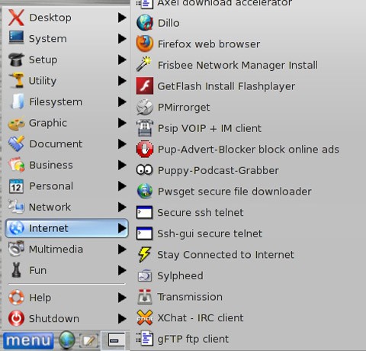This screenshot has width=366, height=351.
Task: Click the notepad edit icon in taskbar
Action: [88, 341]
